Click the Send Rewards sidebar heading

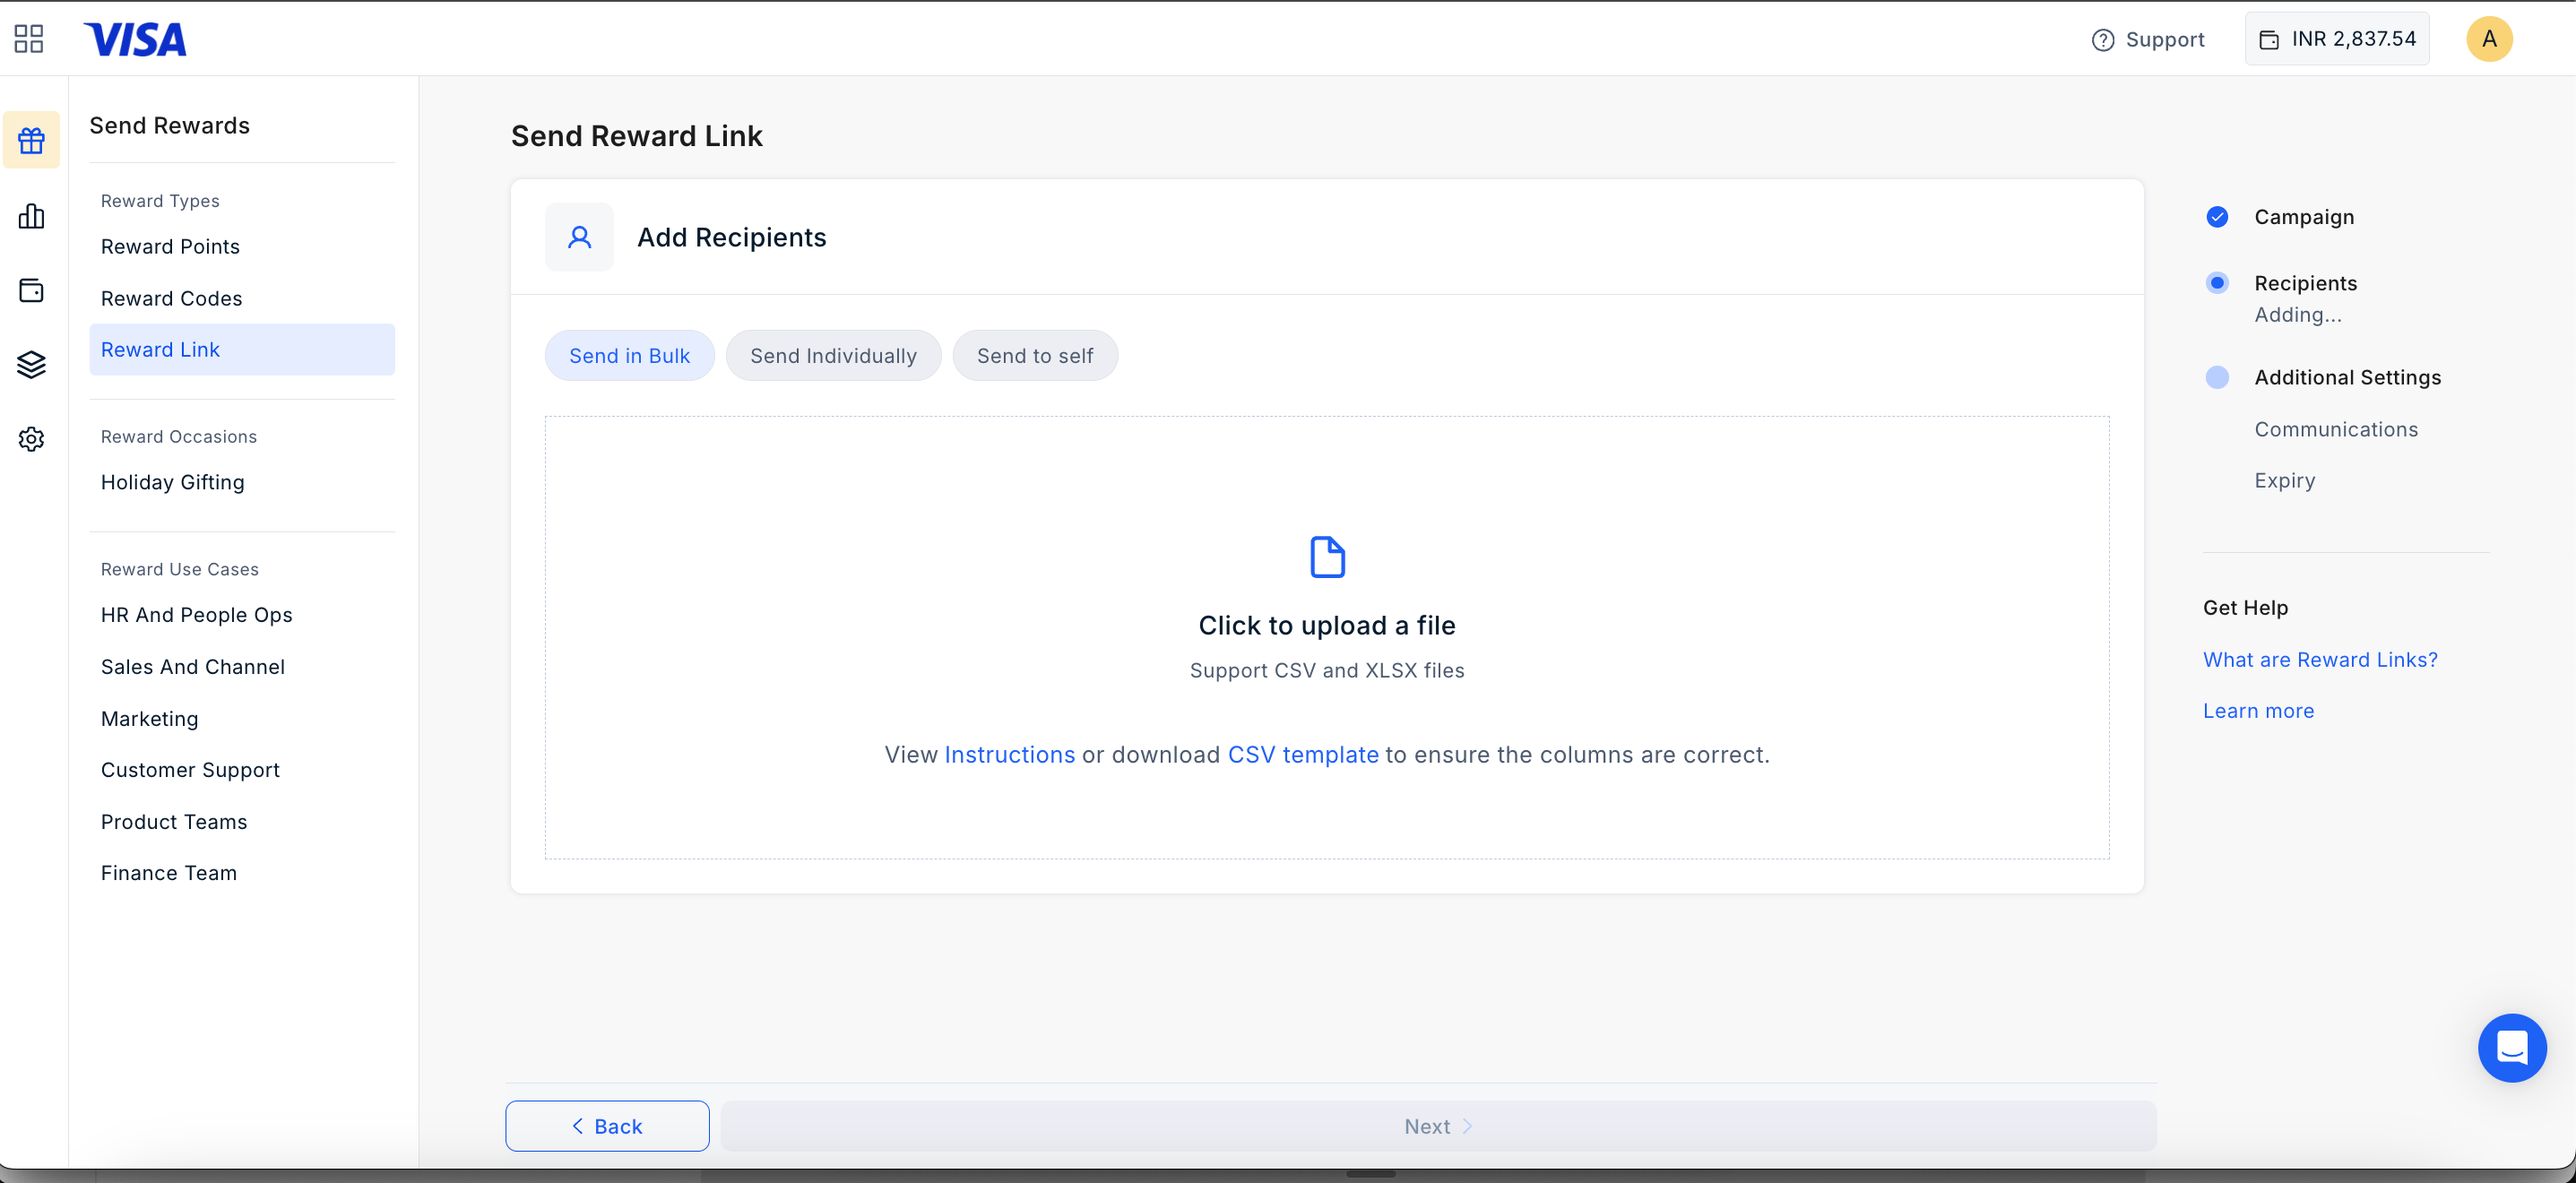pyautogui.click(x=169, y=125)
